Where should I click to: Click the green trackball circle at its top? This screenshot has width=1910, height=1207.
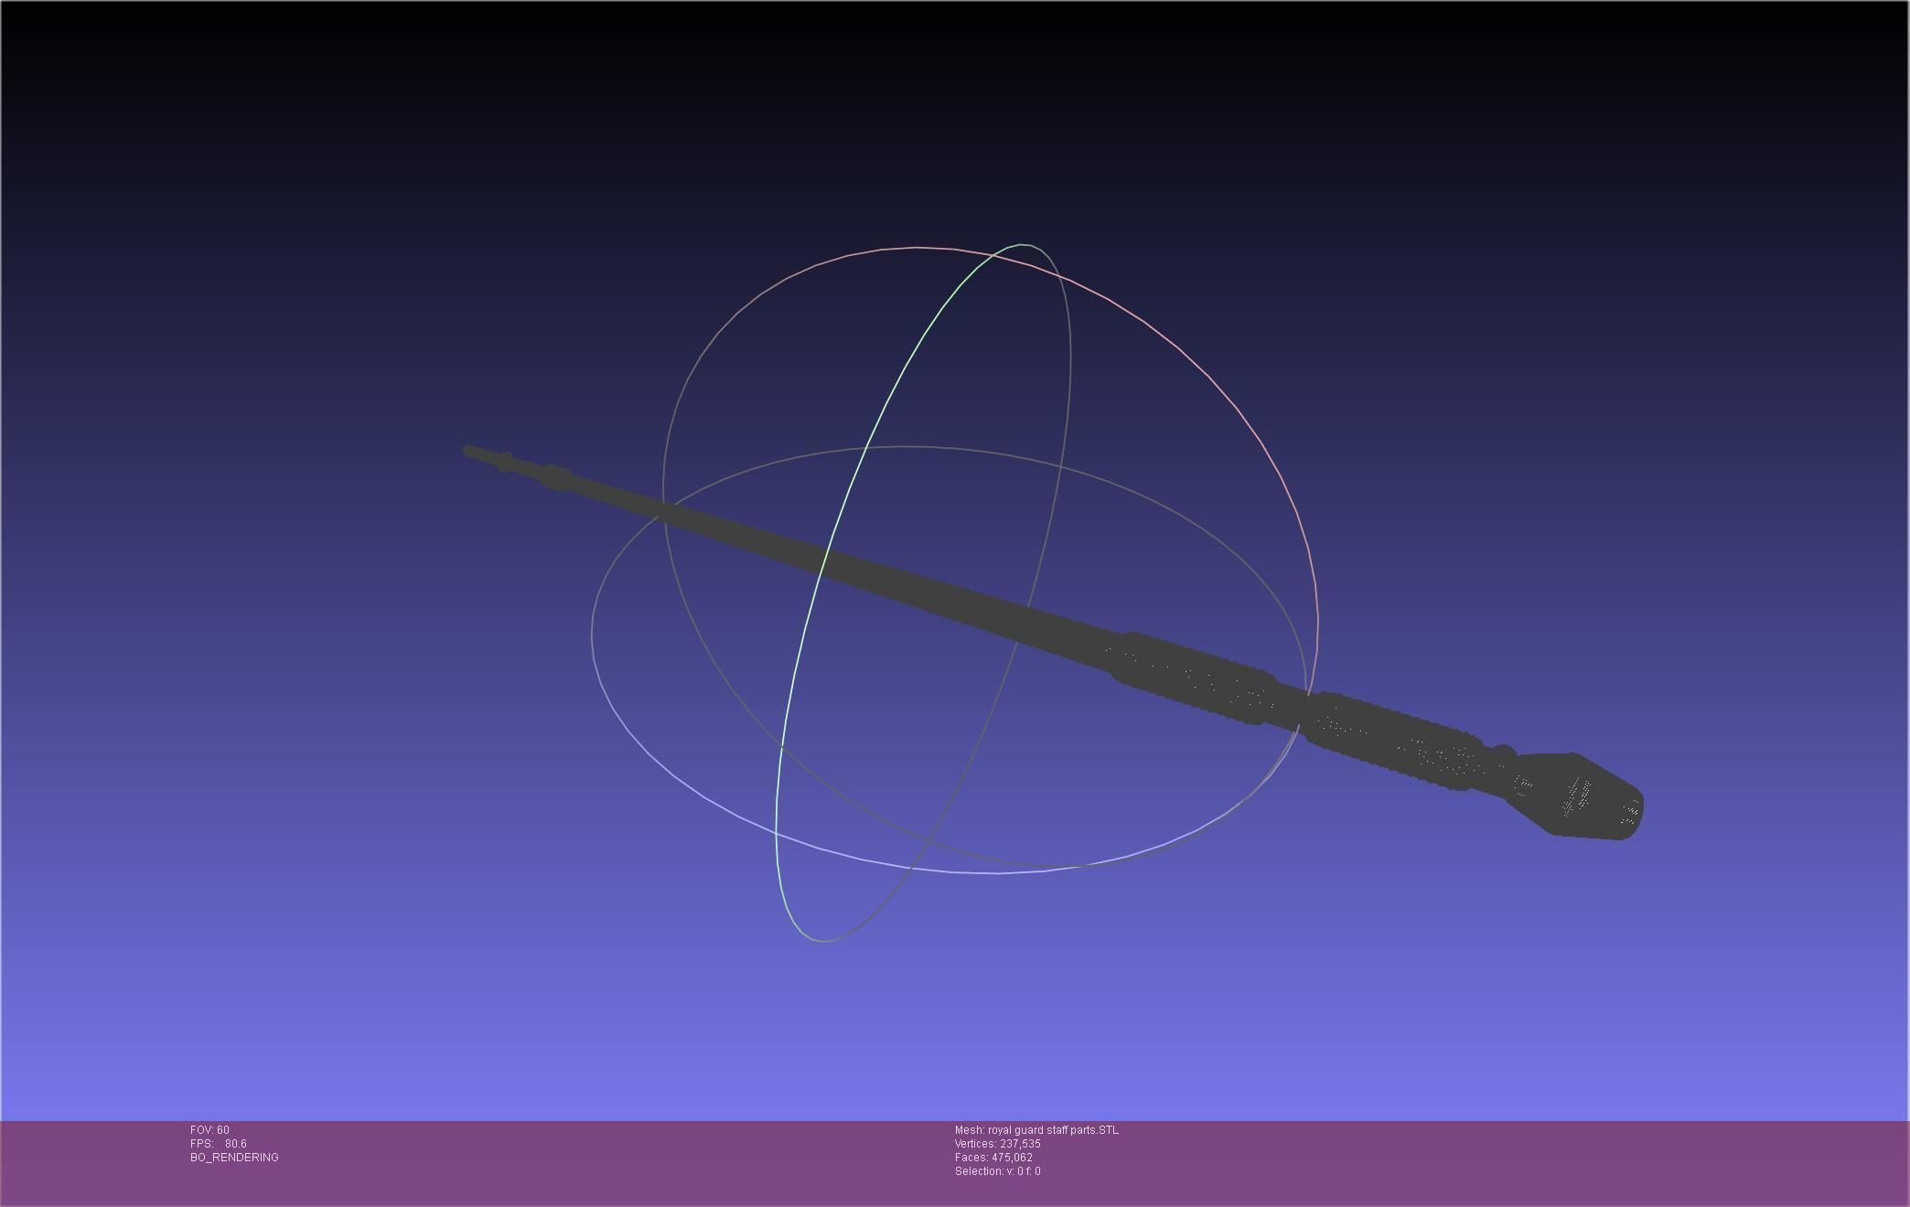tap(1023, 245)
